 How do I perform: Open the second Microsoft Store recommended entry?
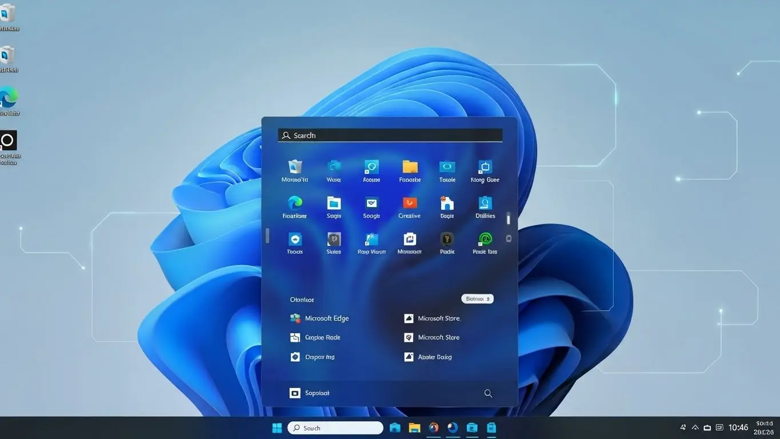pyautogui.click(x=433, y=337)
